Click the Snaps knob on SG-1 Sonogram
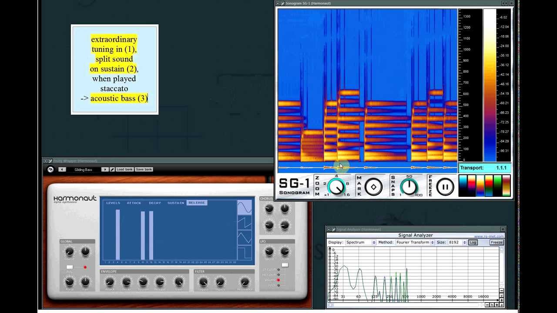This screenshot has height=313, width=557. click(x=409, y=187)
